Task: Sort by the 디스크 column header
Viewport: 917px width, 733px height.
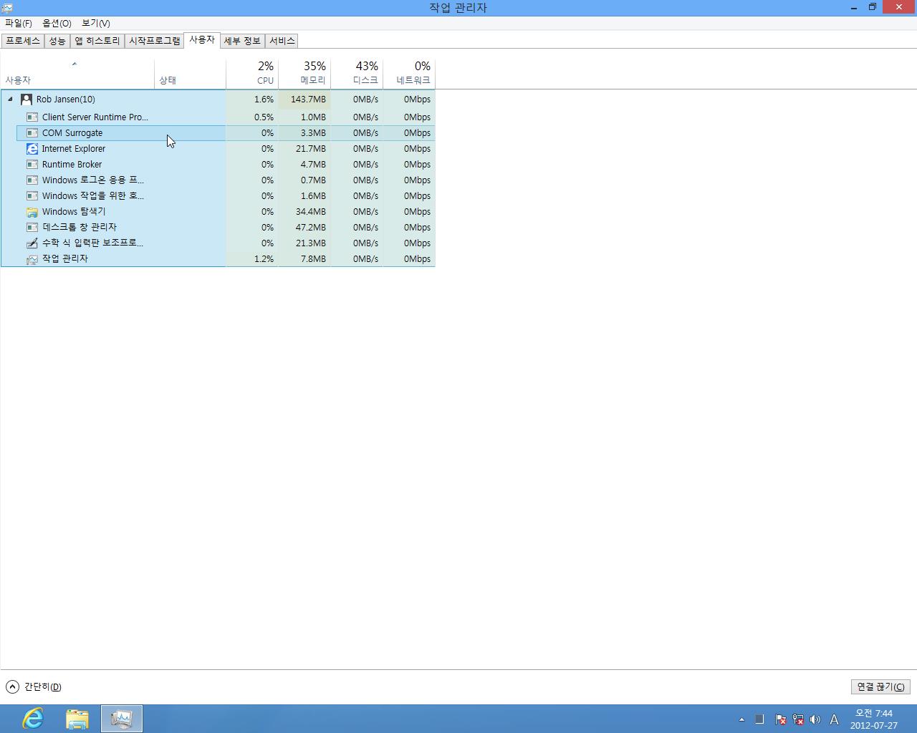Action: click(x=357, y=74)
